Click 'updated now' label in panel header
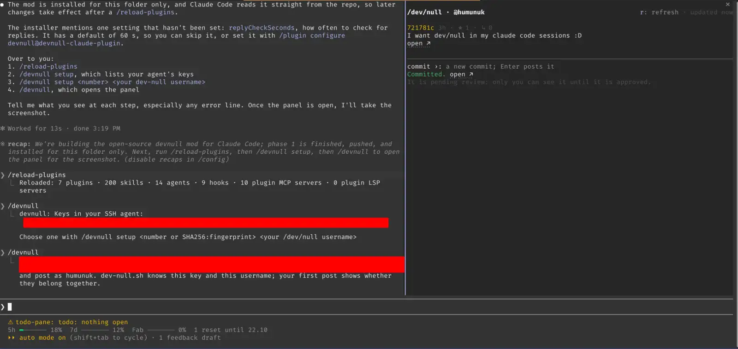 tap(711, 12)
